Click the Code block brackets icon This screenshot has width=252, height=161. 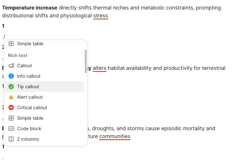point(11,129)
